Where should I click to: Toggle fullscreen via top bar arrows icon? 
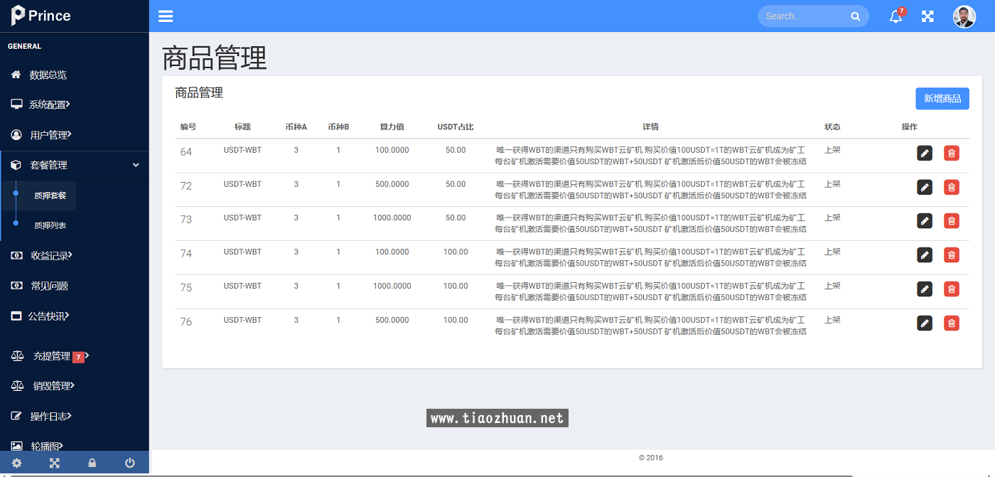(x=927, y=16)
